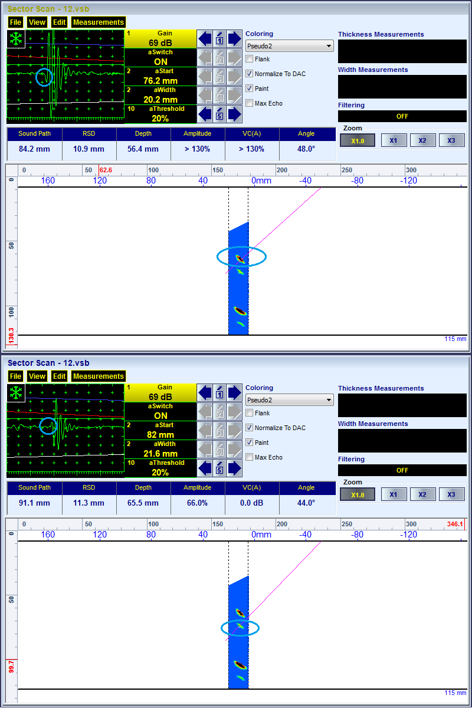Uncheck Paint checkbox in upper window

click(250, 88)
